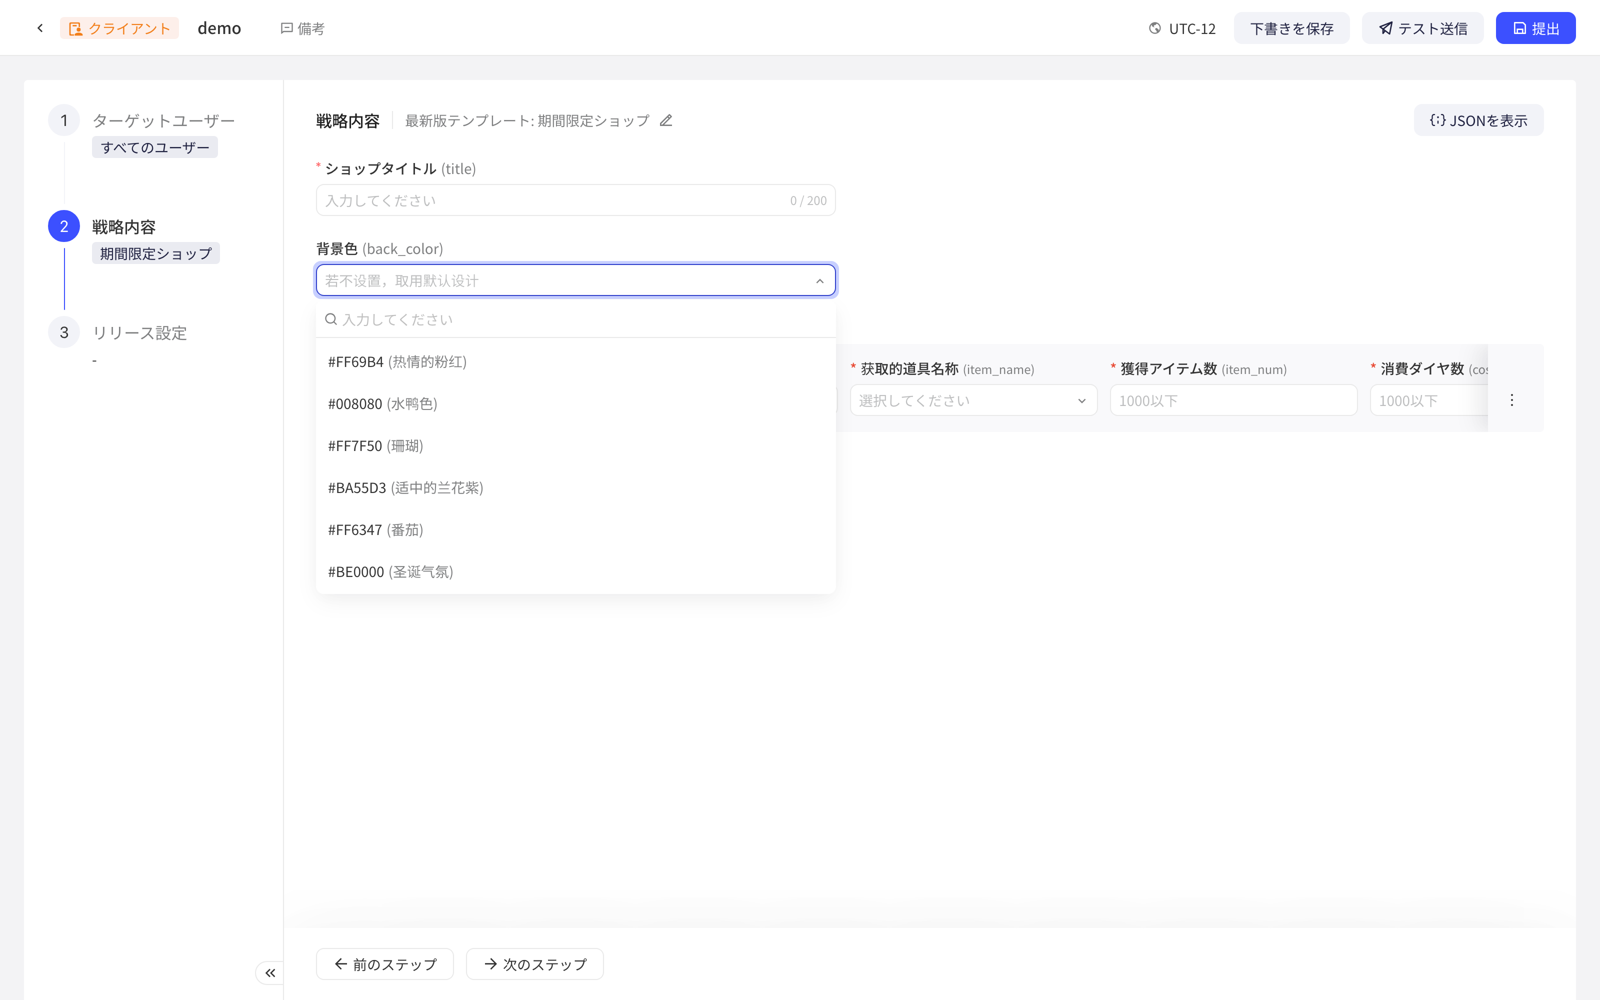Focus the ショップタイトル input field
This screenshot has width=1600, height=1000.
click(x=575, y=200)
